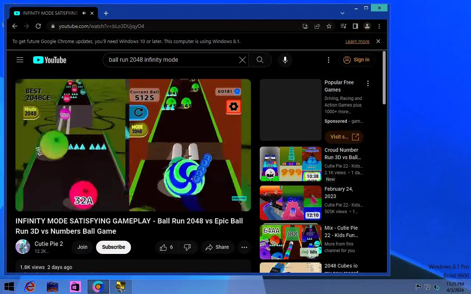Launch Internet Explorer from taskbar
This screenshot has width=471, height=294.
30,287
